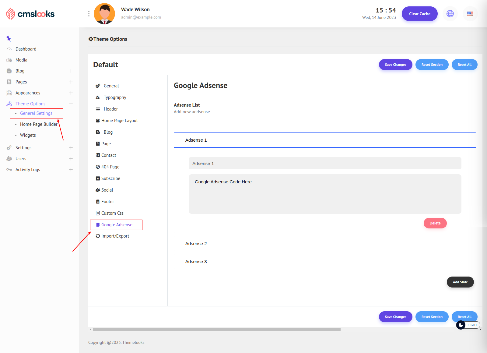The height and width of the screenshot is (353, 487).
Task: Click the Activity Logs key icon
Action: tap(9, 170)
